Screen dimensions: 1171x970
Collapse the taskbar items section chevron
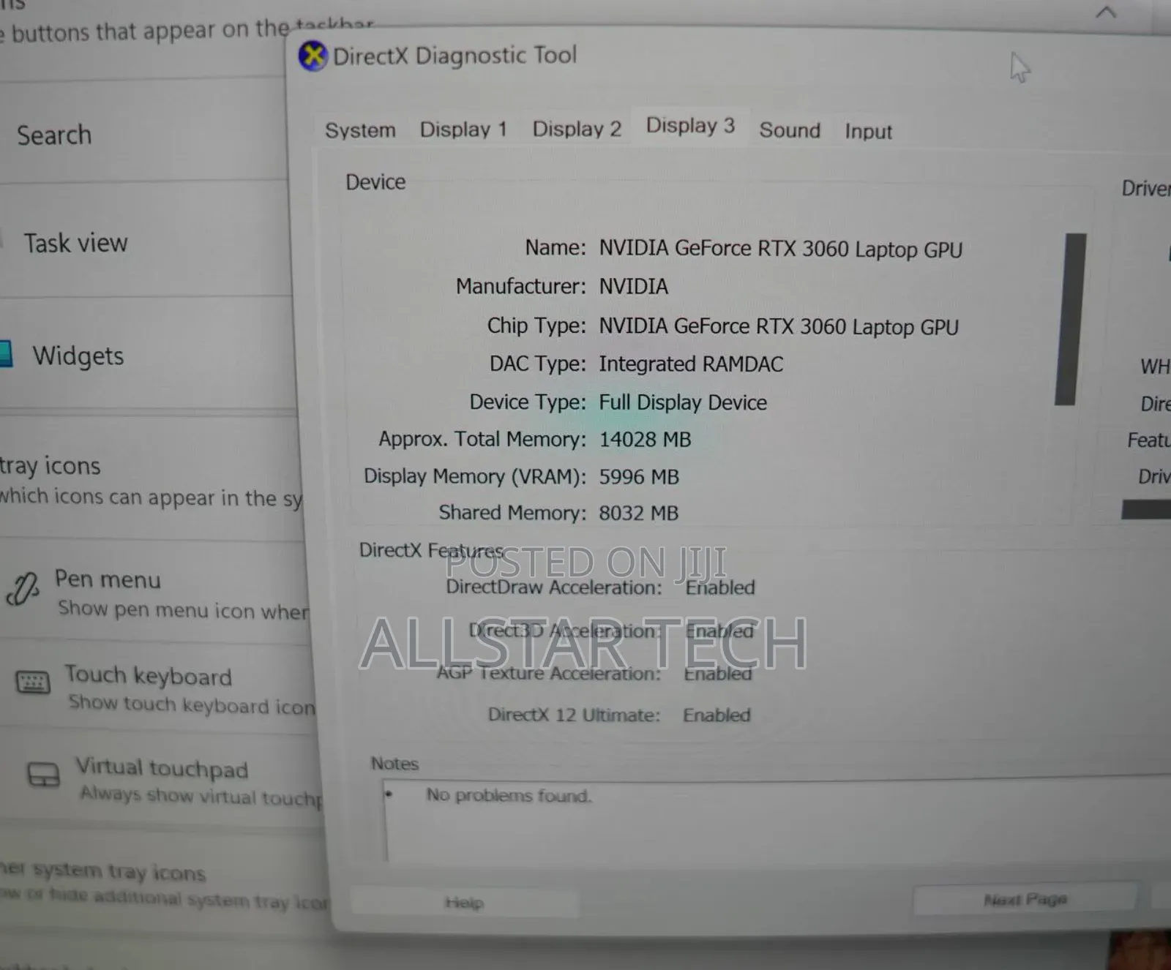click(x=1106, y=12)
